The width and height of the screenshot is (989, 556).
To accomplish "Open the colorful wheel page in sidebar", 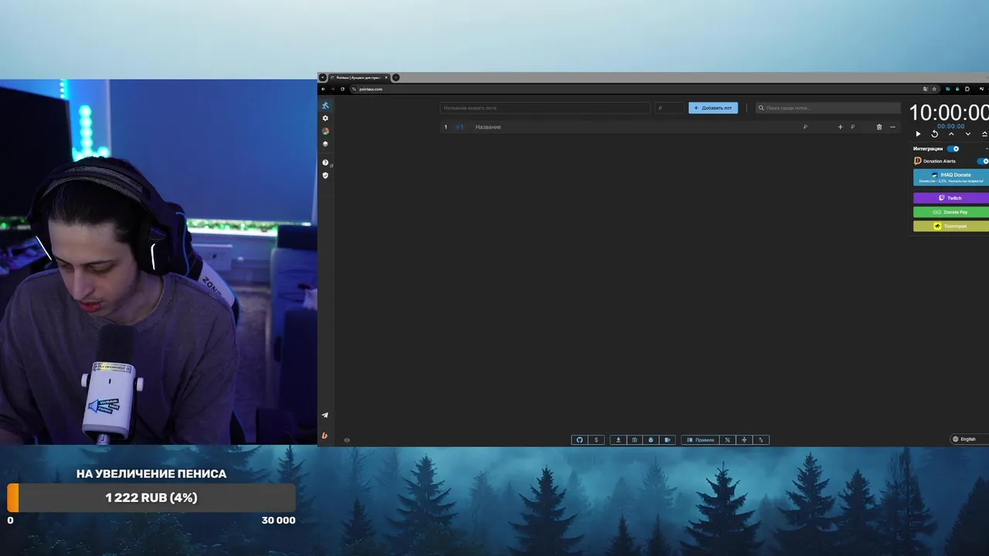I will coord(325,131).
